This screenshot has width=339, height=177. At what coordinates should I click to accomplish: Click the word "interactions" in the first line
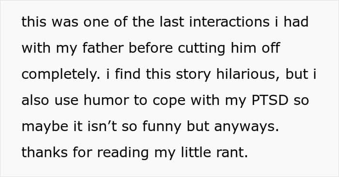[229, 22]
